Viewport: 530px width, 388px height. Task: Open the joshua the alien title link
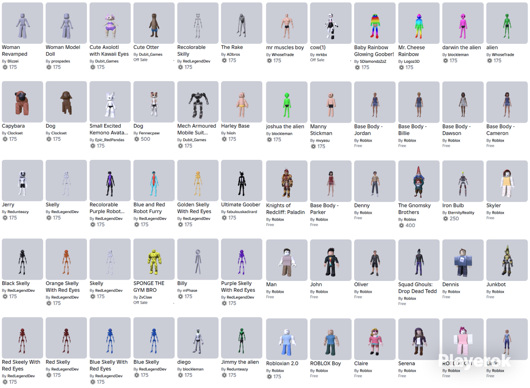coord(285,126)
